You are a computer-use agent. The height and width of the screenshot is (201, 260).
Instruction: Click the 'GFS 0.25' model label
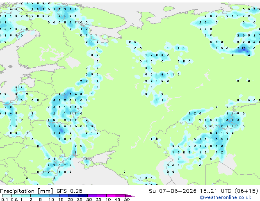(69, 191)
